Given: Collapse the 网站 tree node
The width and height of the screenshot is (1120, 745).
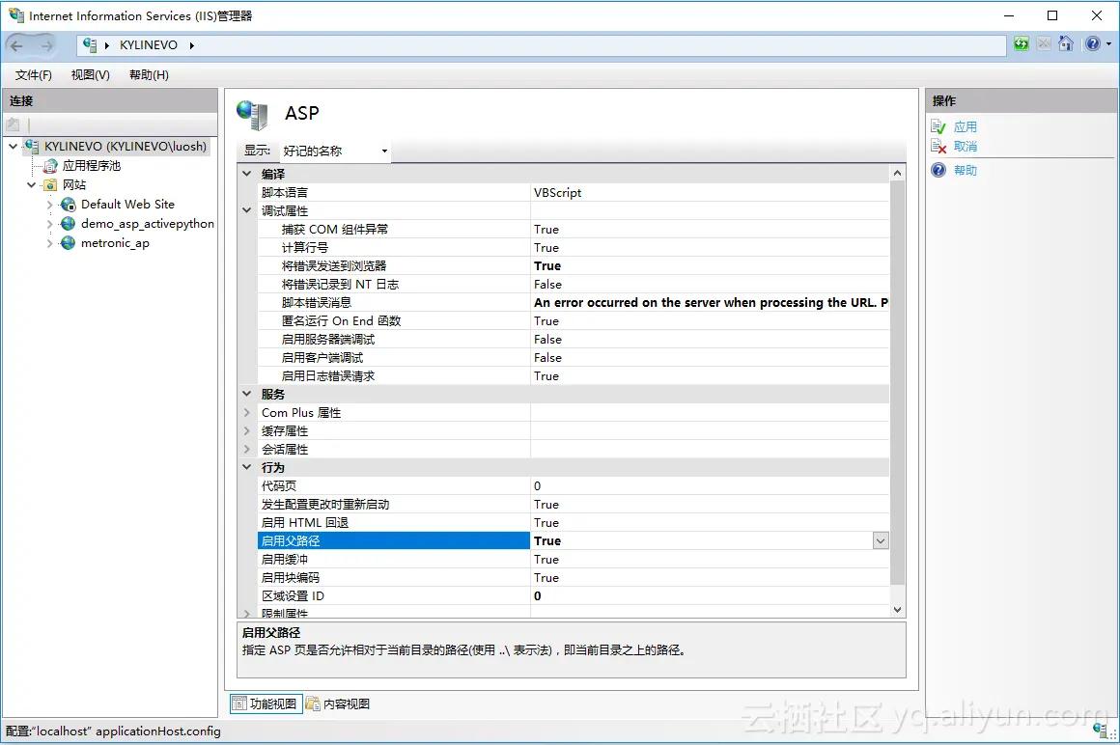Looking at the screenshot, I should [x=32, y=185].
